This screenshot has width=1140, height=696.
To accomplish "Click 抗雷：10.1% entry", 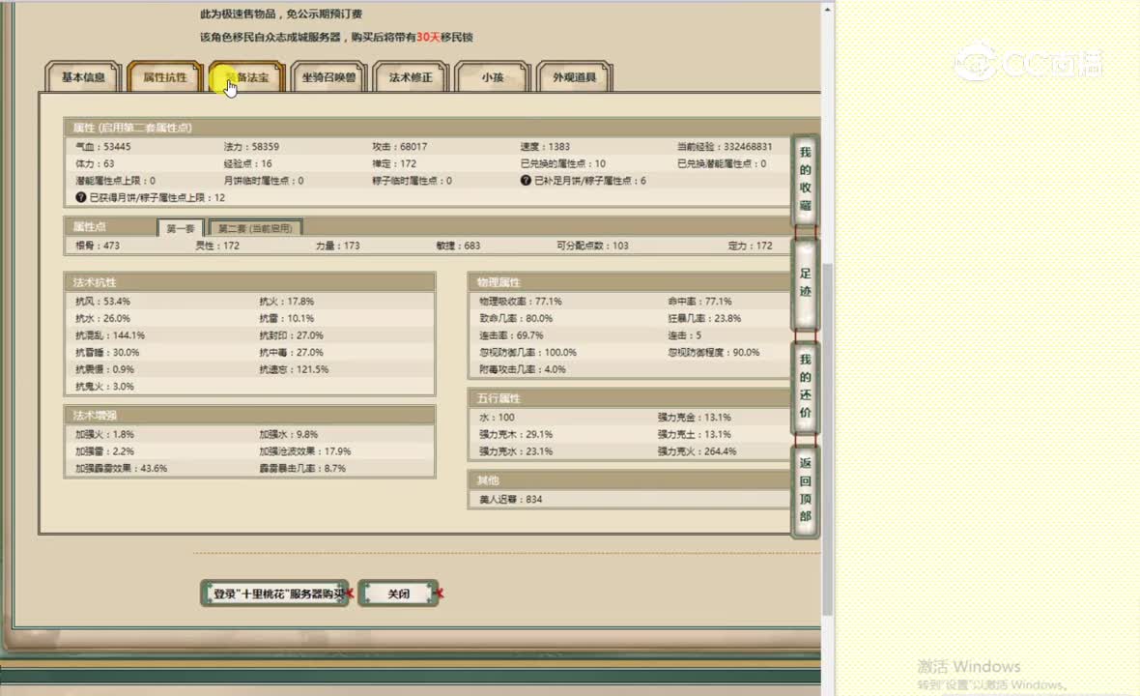I will point(287,319).
